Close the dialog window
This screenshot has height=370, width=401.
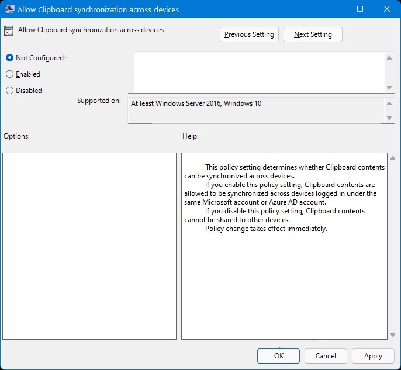click(387, 9)
